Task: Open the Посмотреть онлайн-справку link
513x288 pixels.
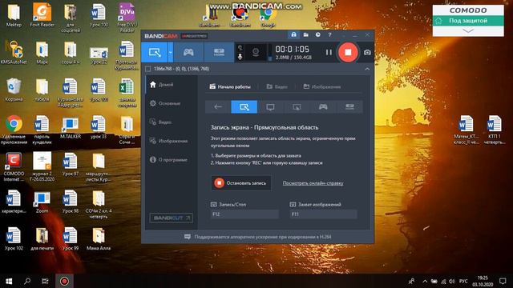Action: pyautogui.click(x=313, y=183)
